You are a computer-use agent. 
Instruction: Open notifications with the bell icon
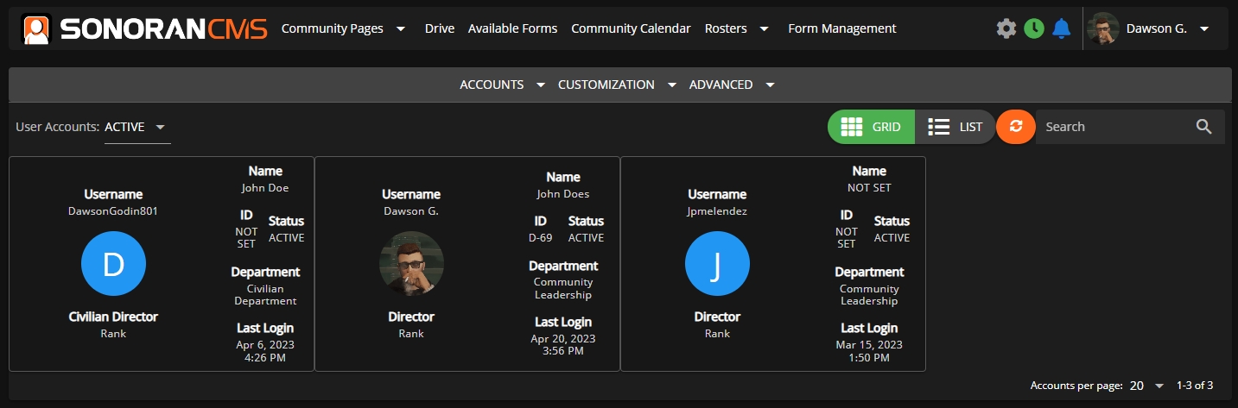(x=1062, y=28)
